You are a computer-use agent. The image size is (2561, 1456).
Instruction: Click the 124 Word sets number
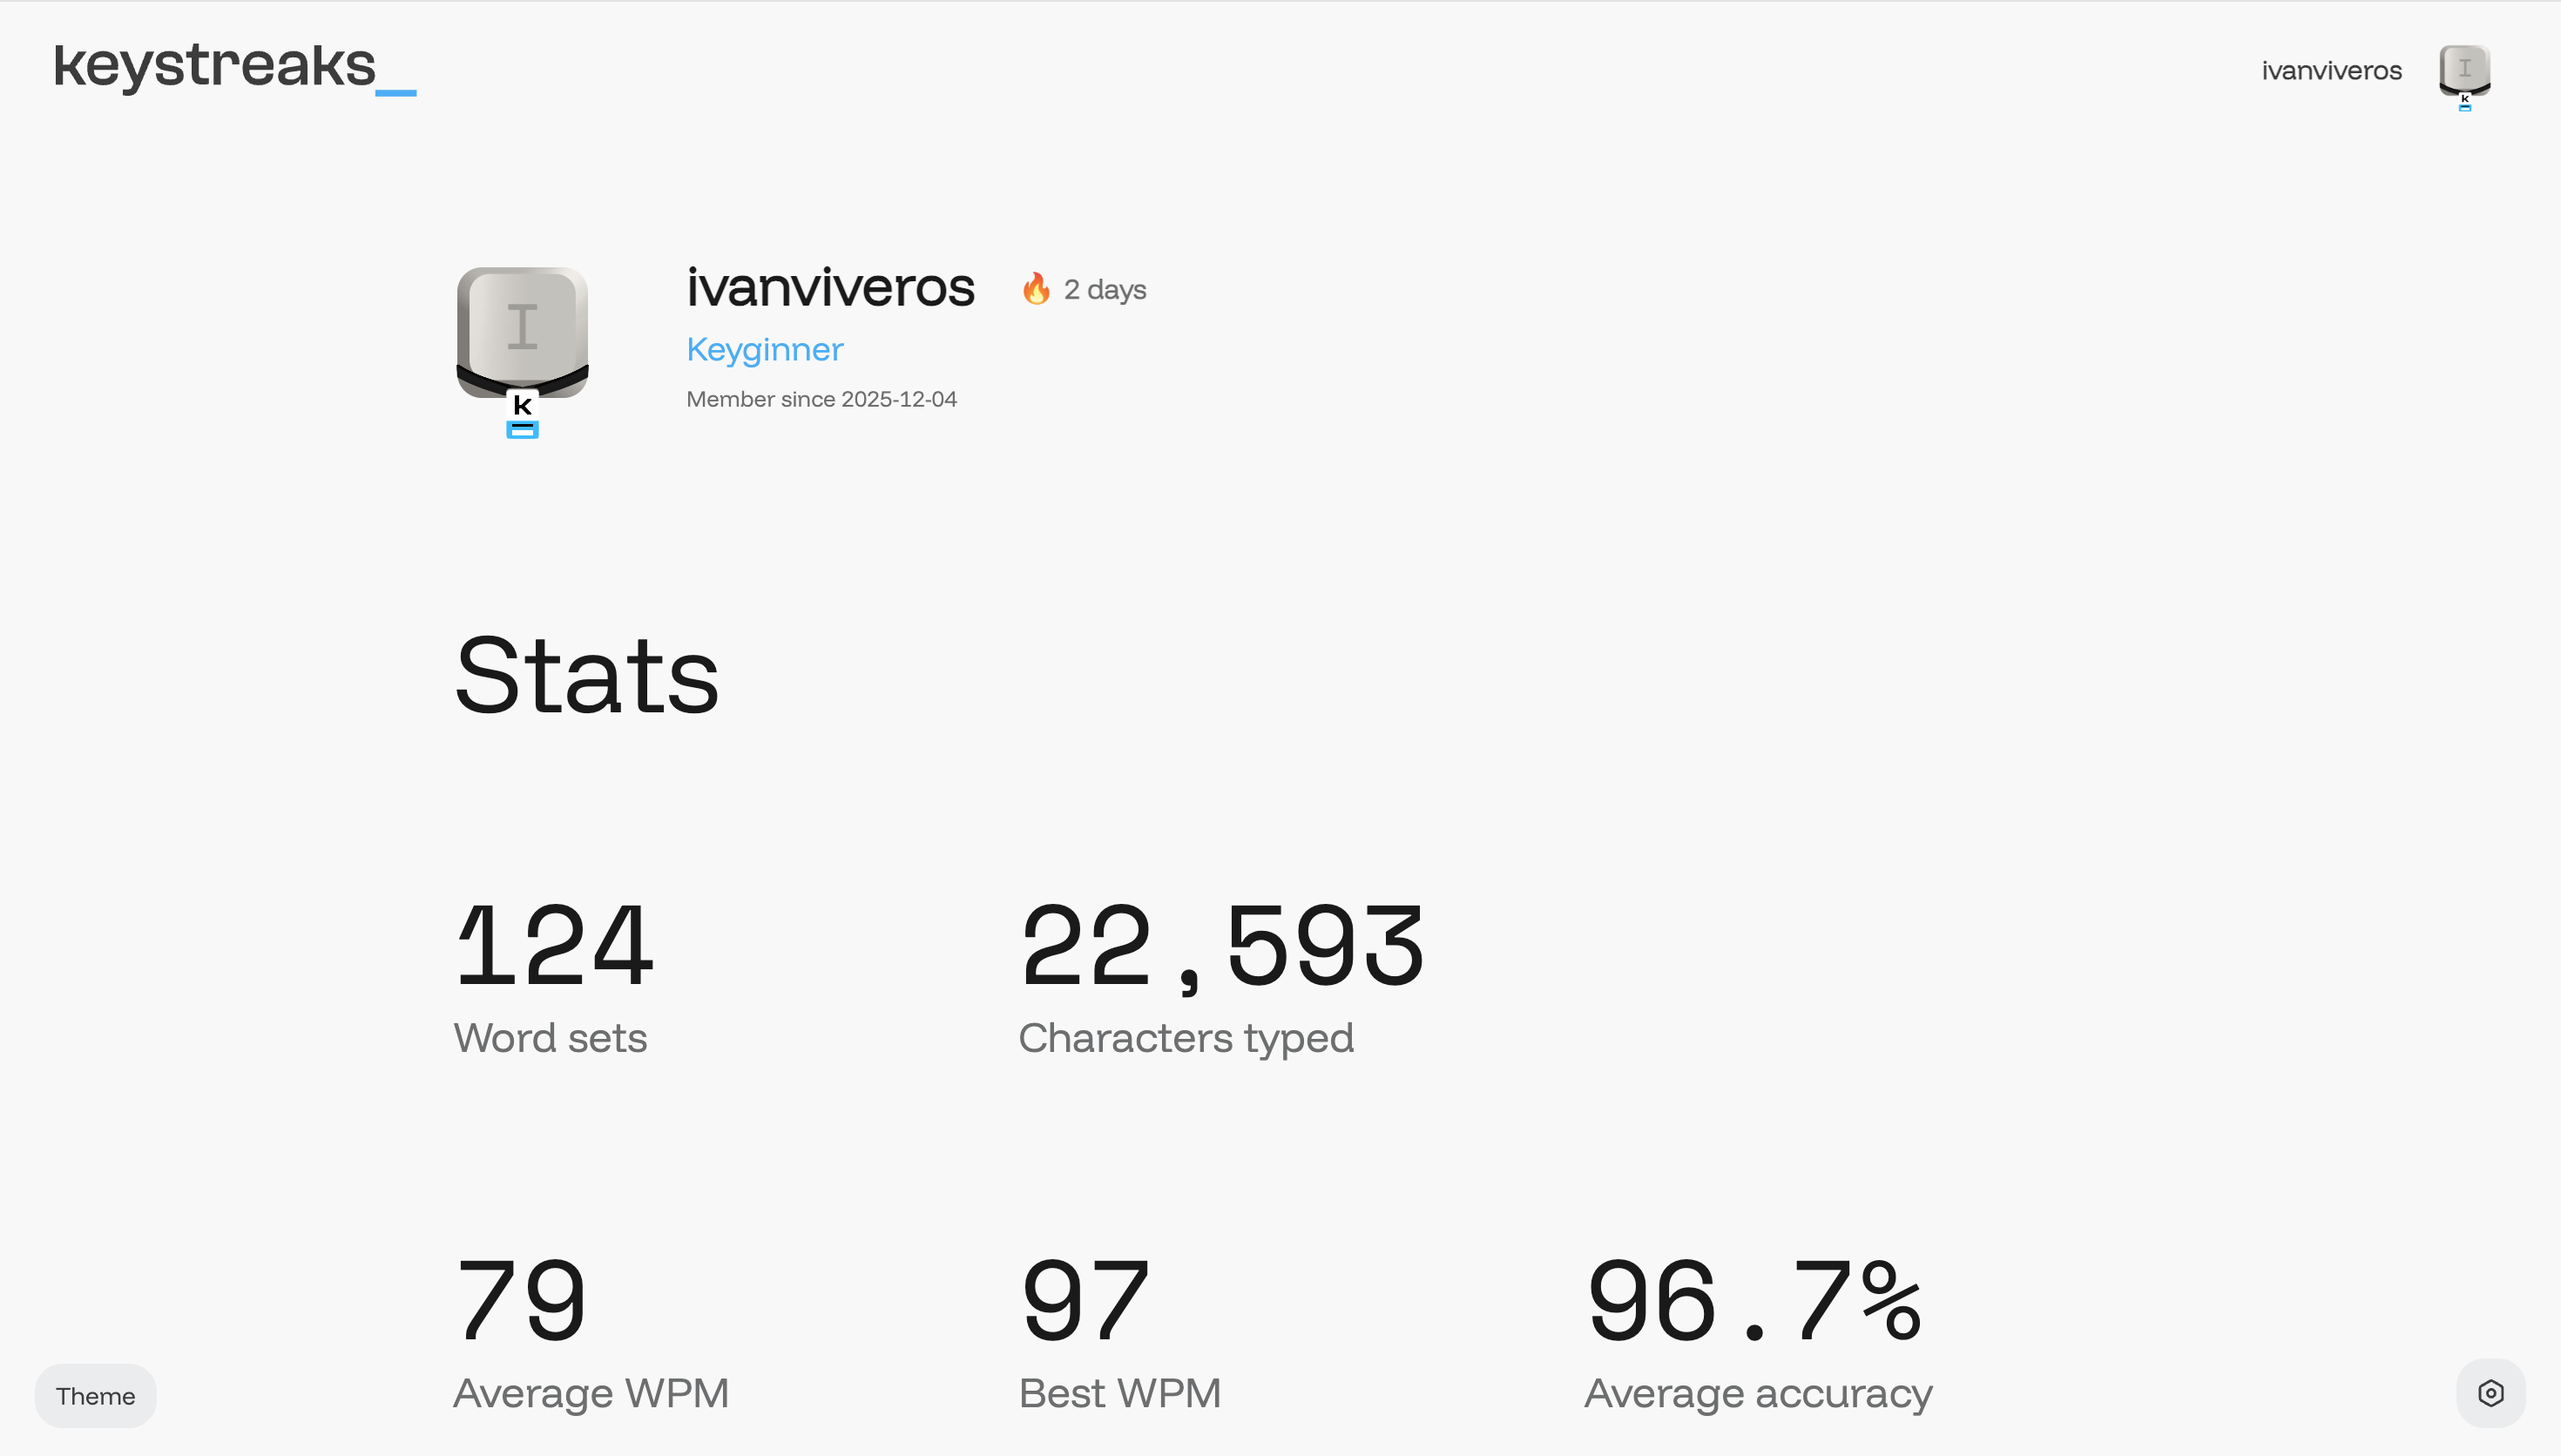tap(554, 945)
